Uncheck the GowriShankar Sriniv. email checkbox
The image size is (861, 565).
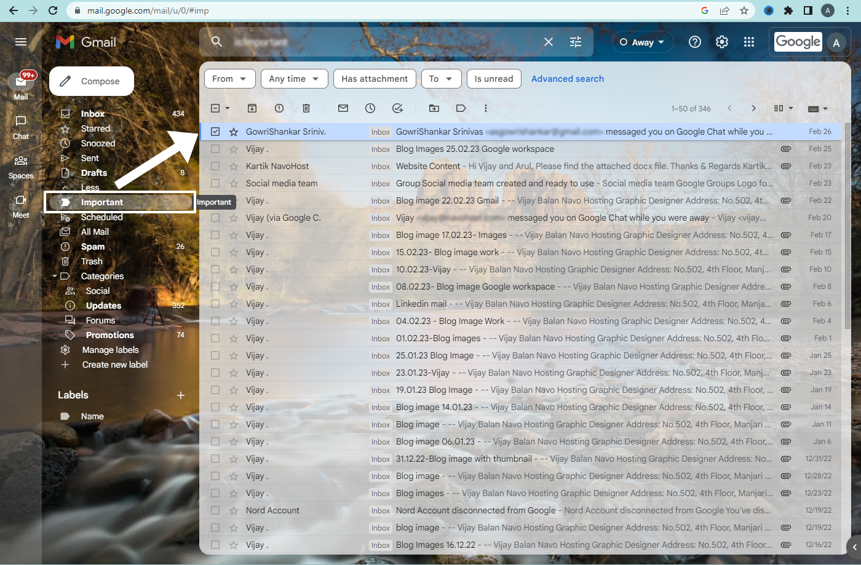(x=215, y=132)
